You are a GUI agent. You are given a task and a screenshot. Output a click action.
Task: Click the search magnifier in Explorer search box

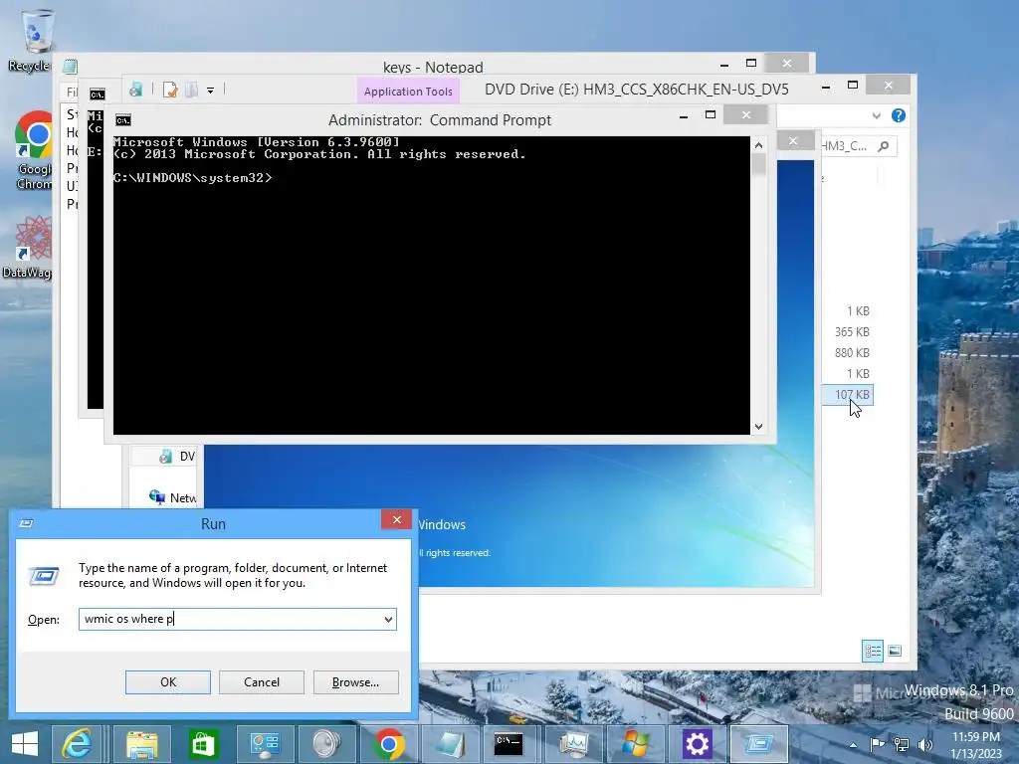click(x=883, y=146)
